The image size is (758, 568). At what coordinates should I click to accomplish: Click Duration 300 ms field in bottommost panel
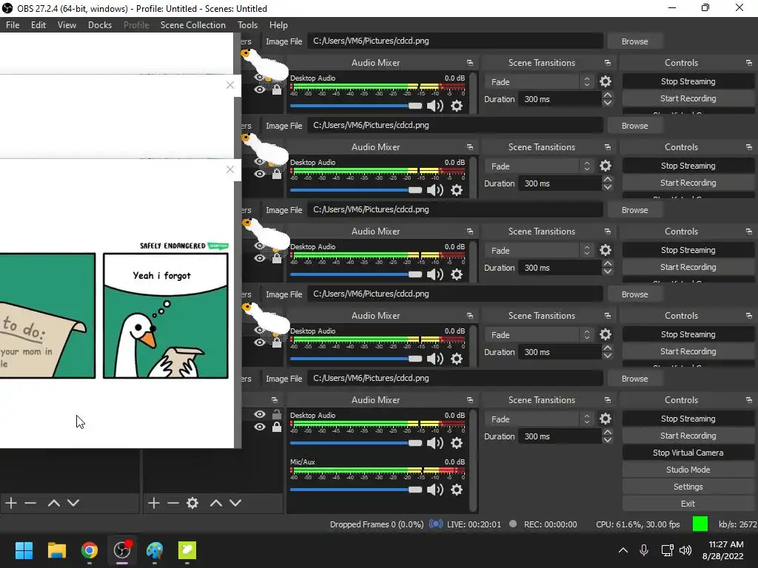click(x=560, y=436)
